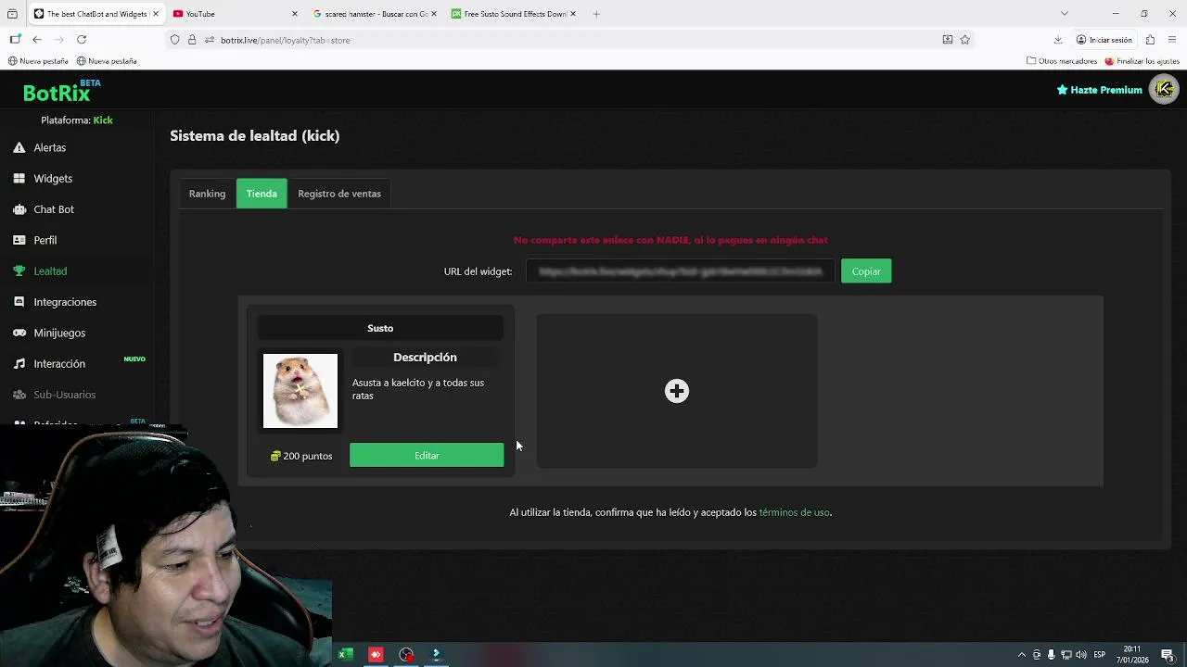1187x667 pixels.
Task: Open the browser hamburger menu
Action: tap(1172, 40)
